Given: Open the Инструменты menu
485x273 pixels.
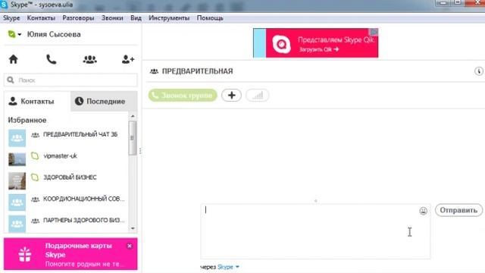Looking at the screenshot, I should 169,18.
